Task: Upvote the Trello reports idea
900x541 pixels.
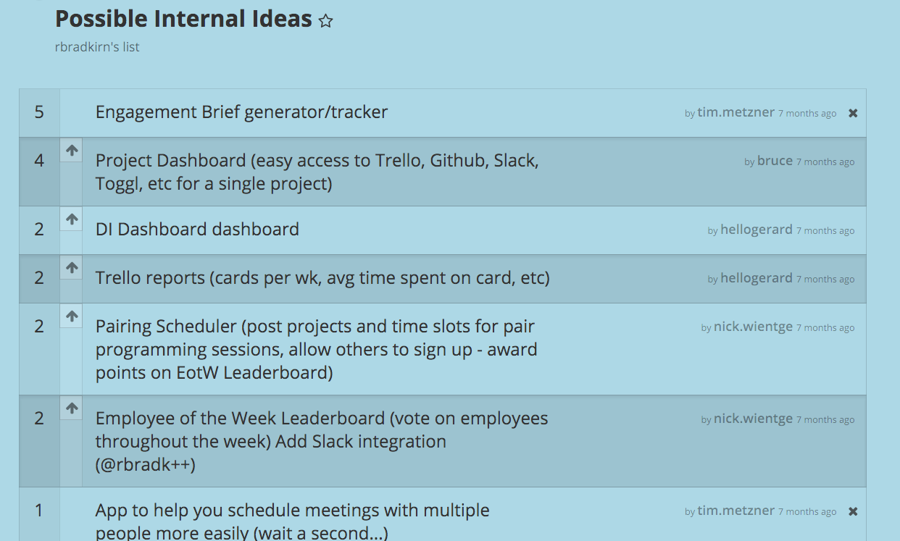Action: pos(71,267)
